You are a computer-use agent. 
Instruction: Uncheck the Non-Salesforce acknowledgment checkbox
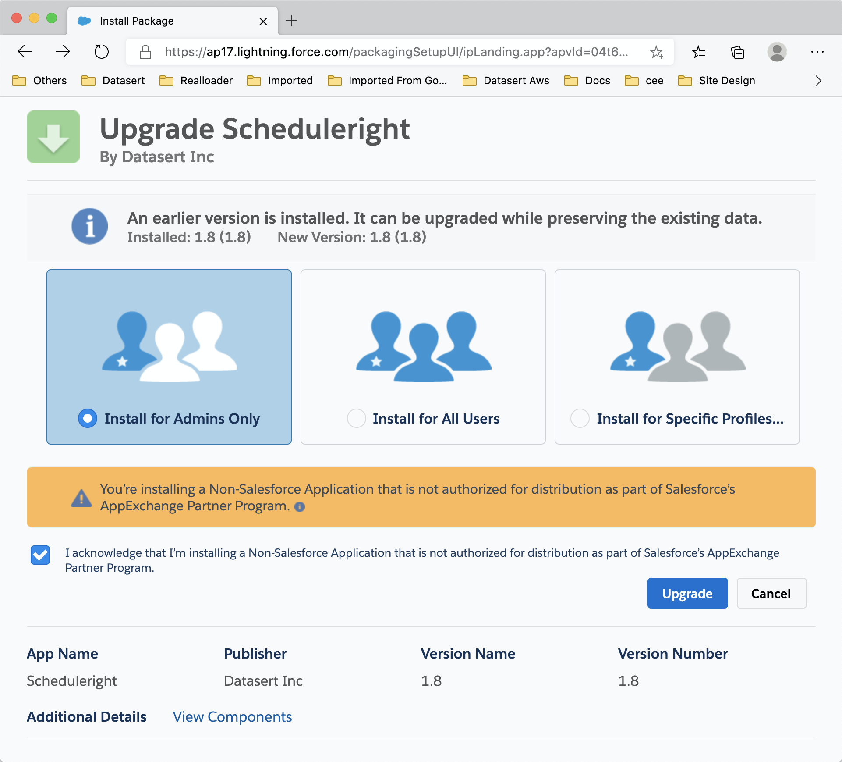40,555
